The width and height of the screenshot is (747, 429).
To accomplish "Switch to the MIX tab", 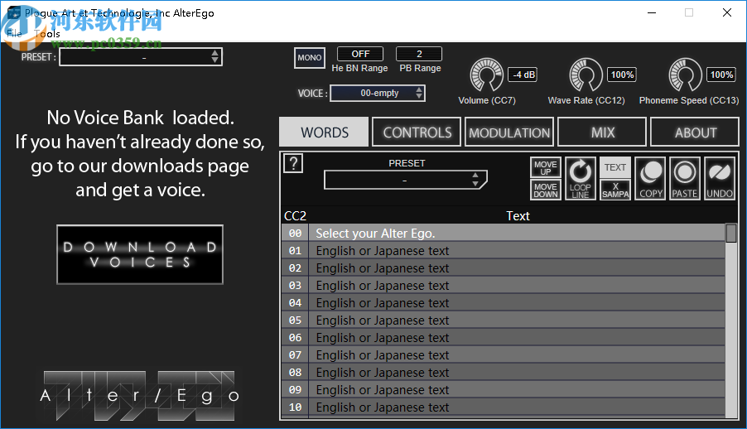I will 602,132.
